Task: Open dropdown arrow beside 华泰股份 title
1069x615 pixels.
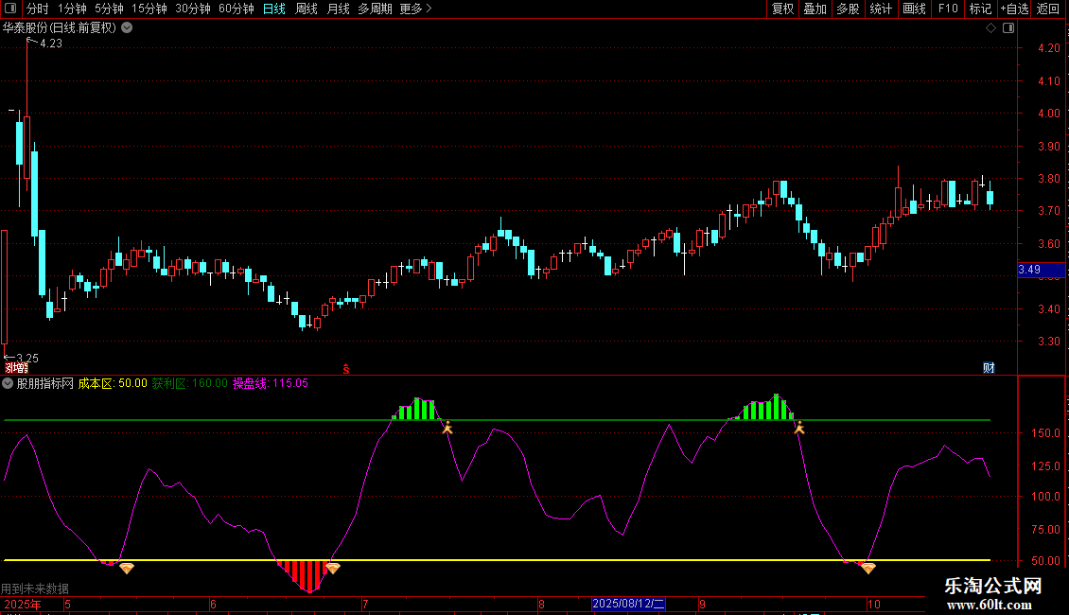Action: pyautogui.click(x=127, y=28)
